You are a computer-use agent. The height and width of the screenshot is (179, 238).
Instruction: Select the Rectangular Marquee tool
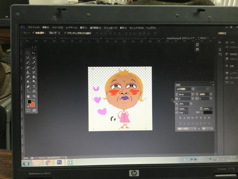tap(28, 54)
